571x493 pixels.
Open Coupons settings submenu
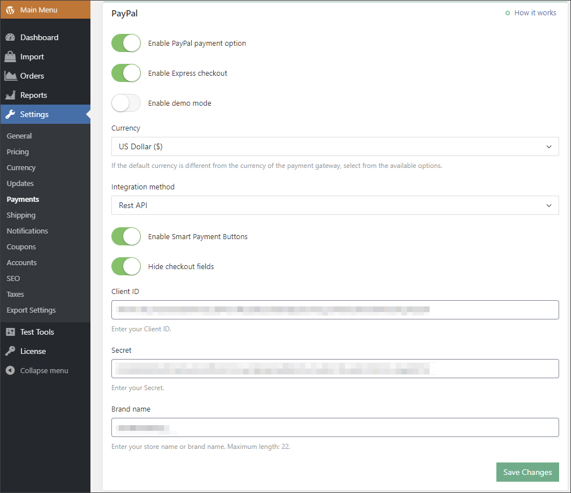tap(21, 247)
